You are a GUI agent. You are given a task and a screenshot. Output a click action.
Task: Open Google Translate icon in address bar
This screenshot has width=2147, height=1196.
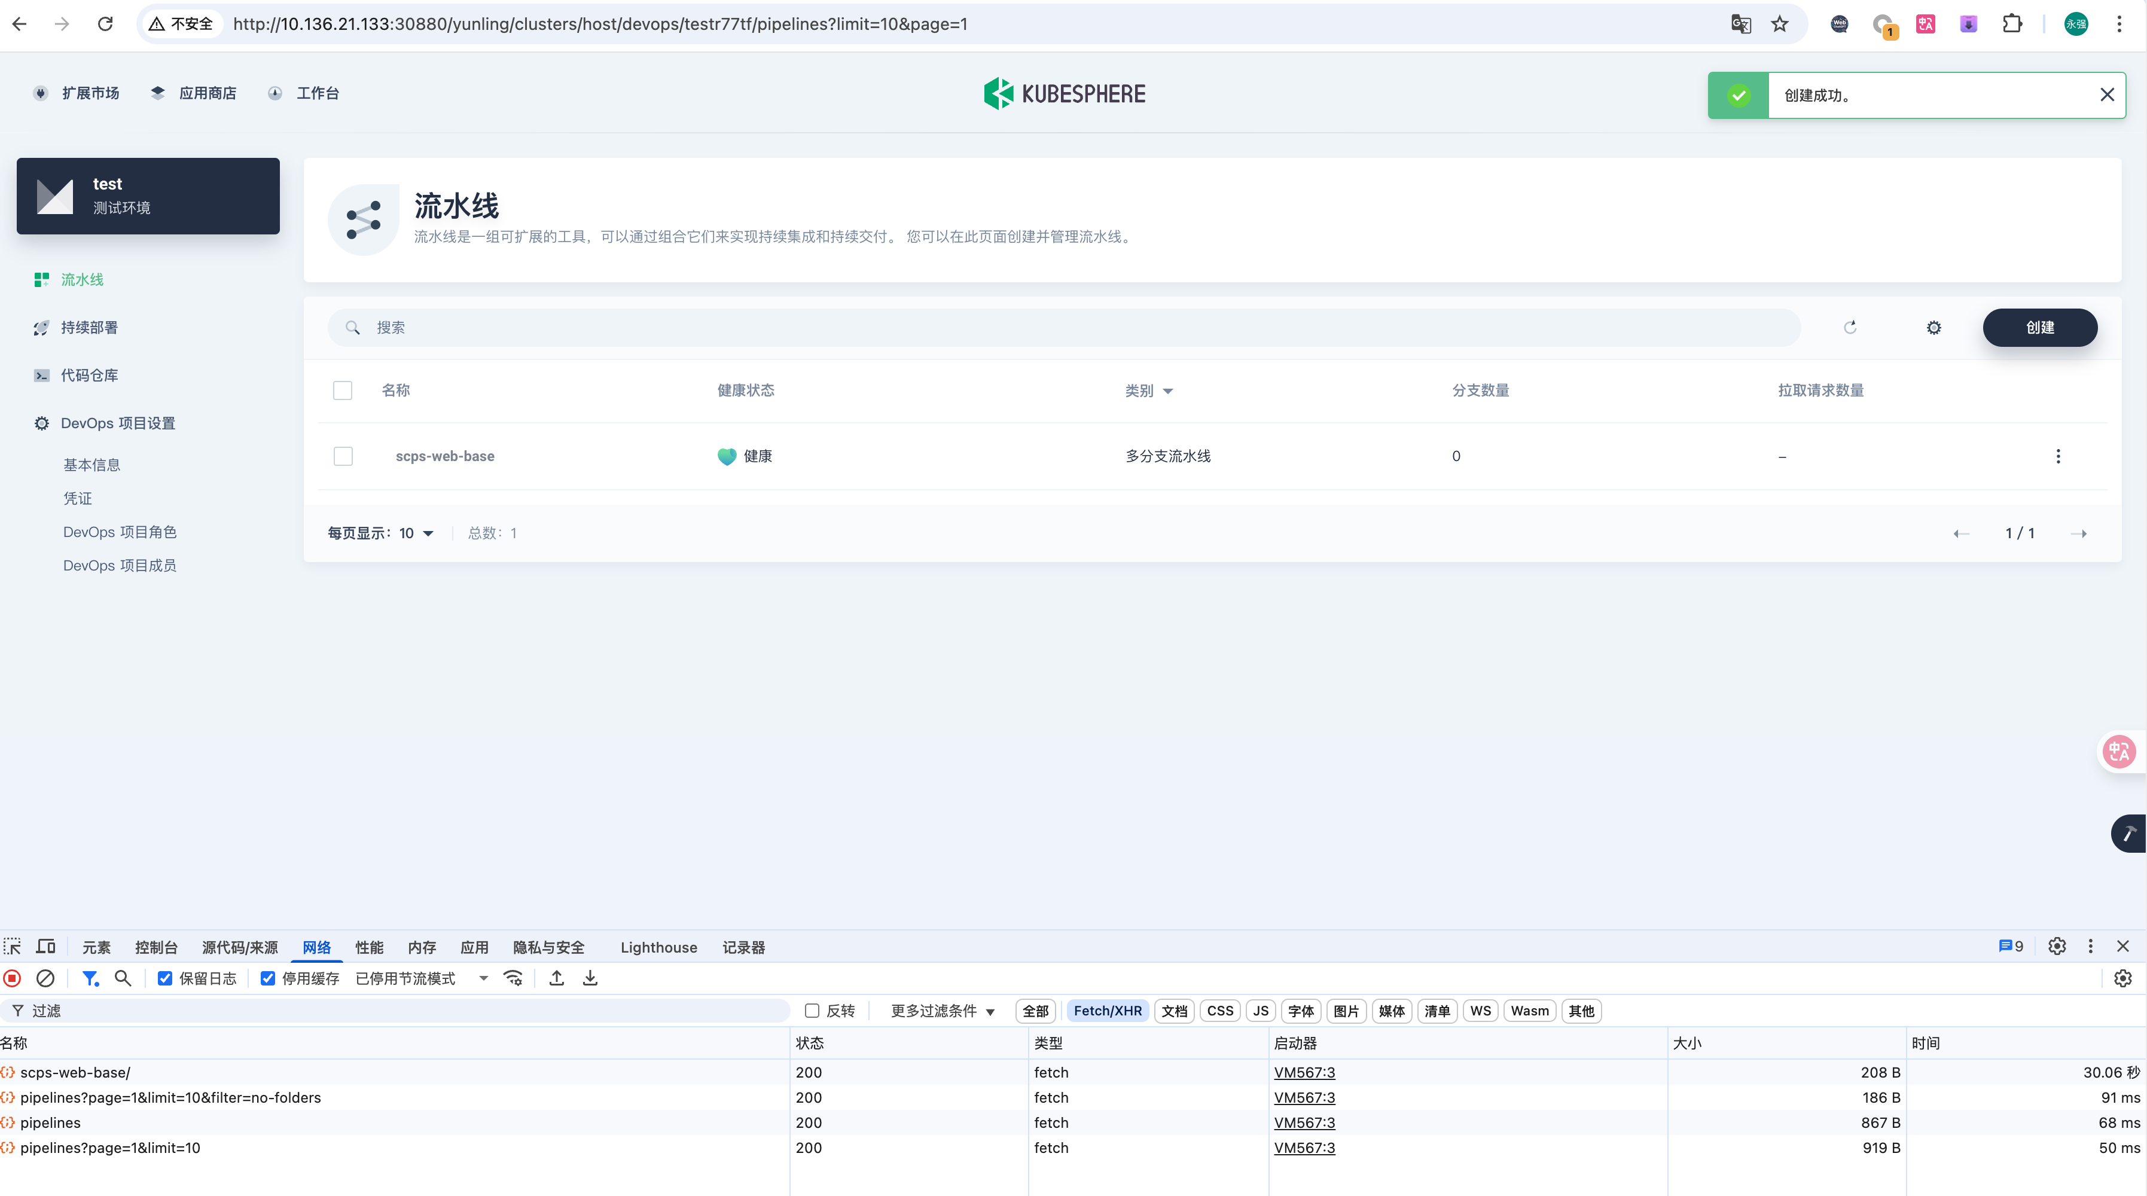tap(1740, 24)
